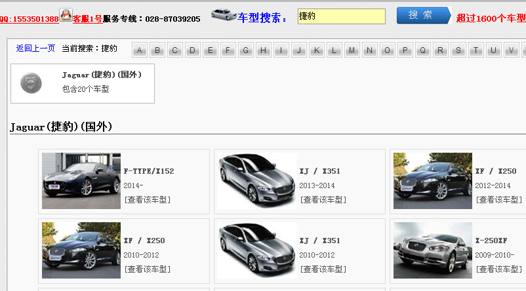The image size is (526, 291).
Task: Open the XF / X250 2012-2014 thumbnail
Action: 433,181
